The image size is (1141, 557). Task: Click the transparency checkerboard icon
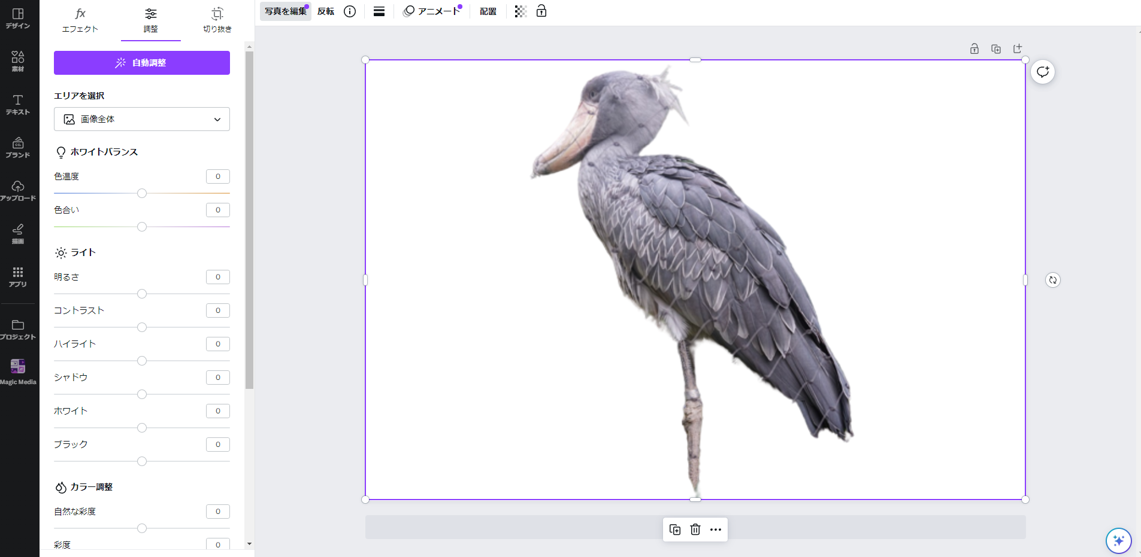click(x=520, y=11)
